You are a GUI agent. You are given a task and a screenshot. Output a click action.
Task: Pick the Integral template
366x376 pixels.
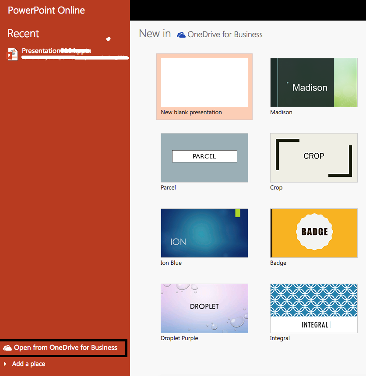click(x=313, y=308)
